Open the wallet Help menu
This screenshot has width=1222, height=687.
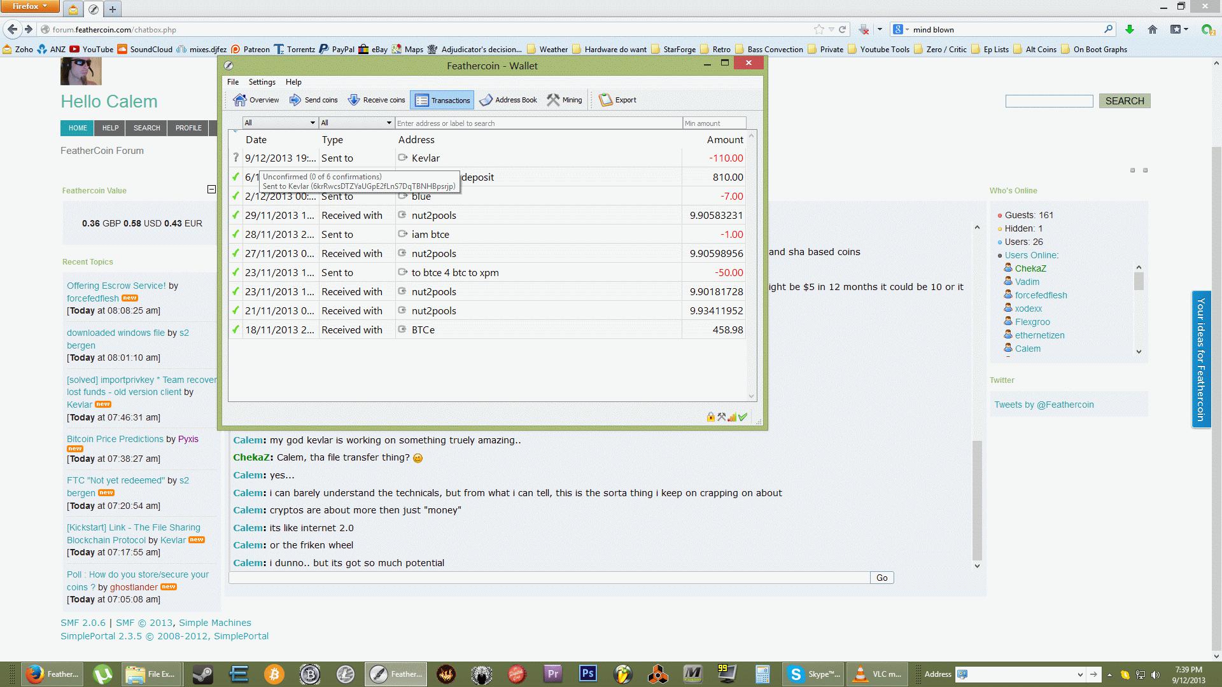coord(293,82)
